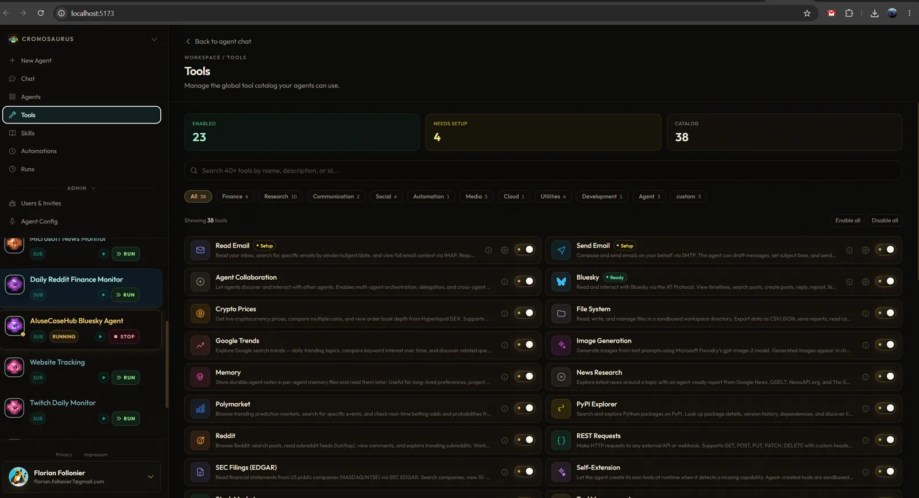Filter tools by Finance category

(235, 196)
